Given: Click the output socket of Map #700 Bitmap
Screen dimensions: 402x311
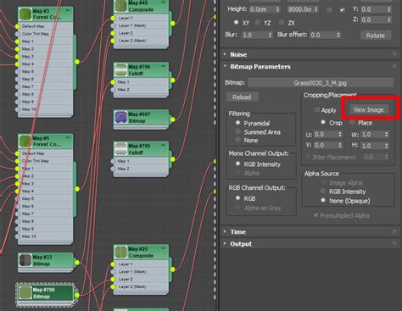Looking at the screenshot, I should 77,295.
